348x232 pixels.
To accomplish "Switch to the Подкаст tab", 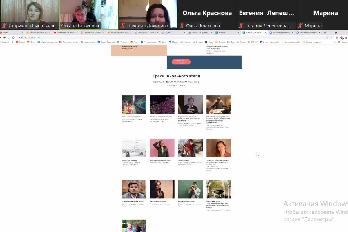I will click(173, 33).
